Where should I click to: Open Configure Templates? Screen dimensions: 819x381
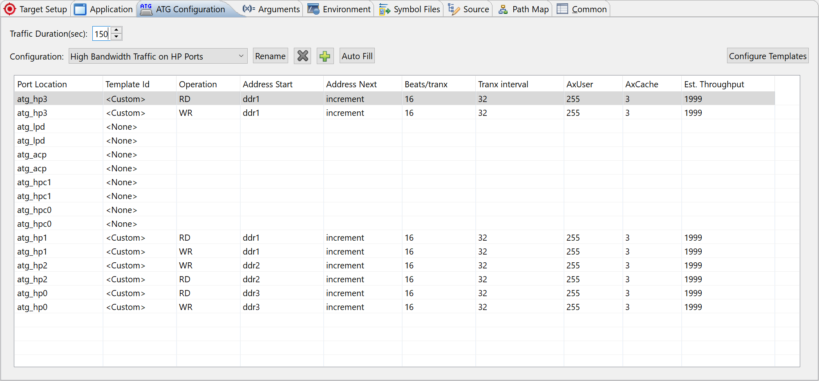click(x=768, y=56)
